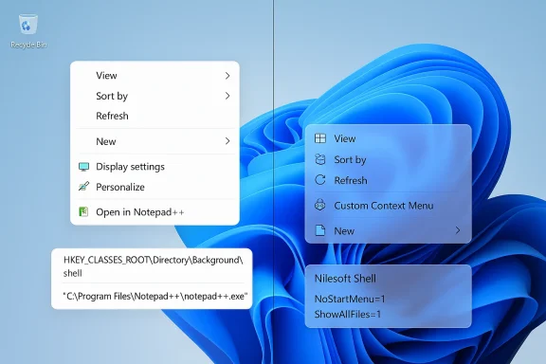Expand the View submenu arrow in left menu
Screen dimensions: 546x364
pos(227,76)
